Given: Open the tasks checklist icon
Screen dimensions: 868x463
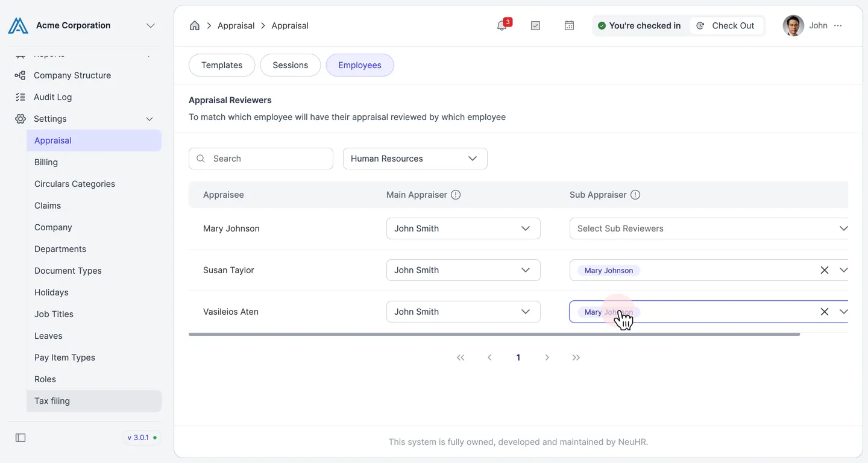Looking at the screenshot, I should pyautogui.click(x=535, y=25).
